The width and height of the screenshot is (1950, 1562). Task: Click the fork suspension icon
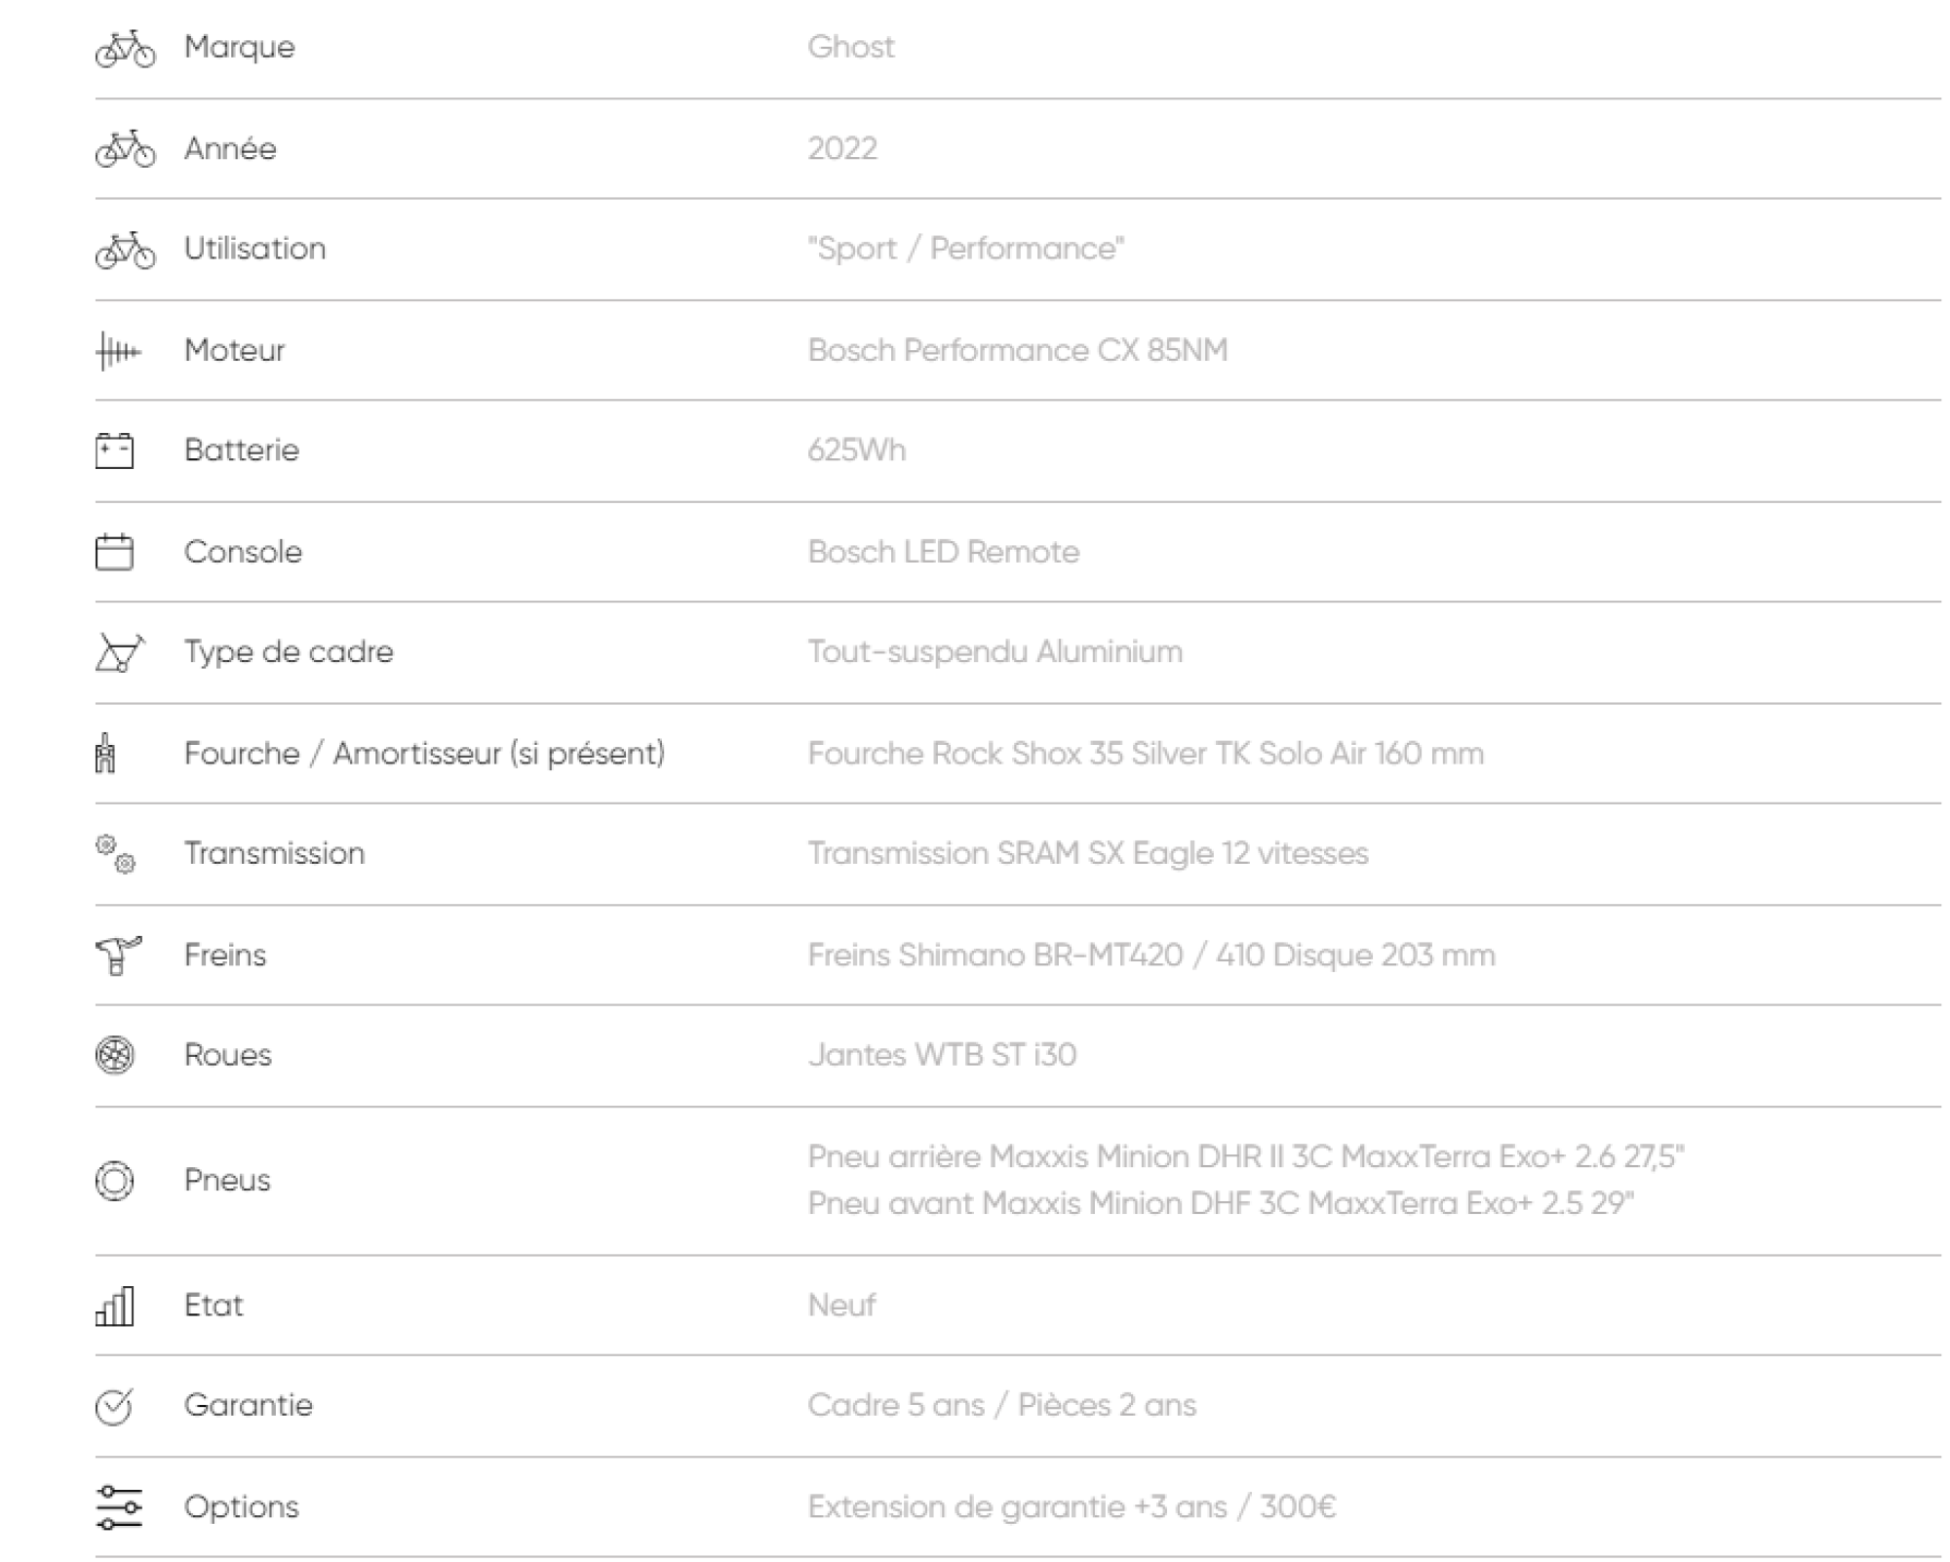[x=105, y=754]
